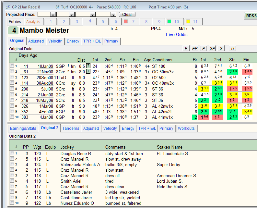Click the S running style button

(x=221, y=49)
